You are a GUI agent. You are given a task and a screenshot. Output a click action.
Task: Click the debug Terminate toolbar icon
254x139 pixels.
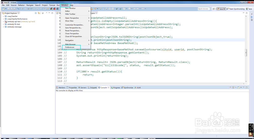tap(28, 9)
